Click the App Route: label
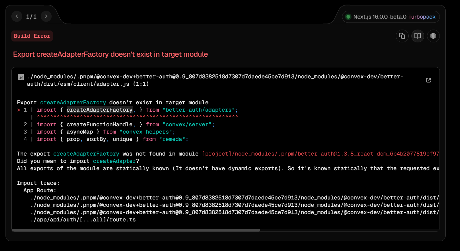The height and width of the screenshot is (251, 460). click(40, 190)
